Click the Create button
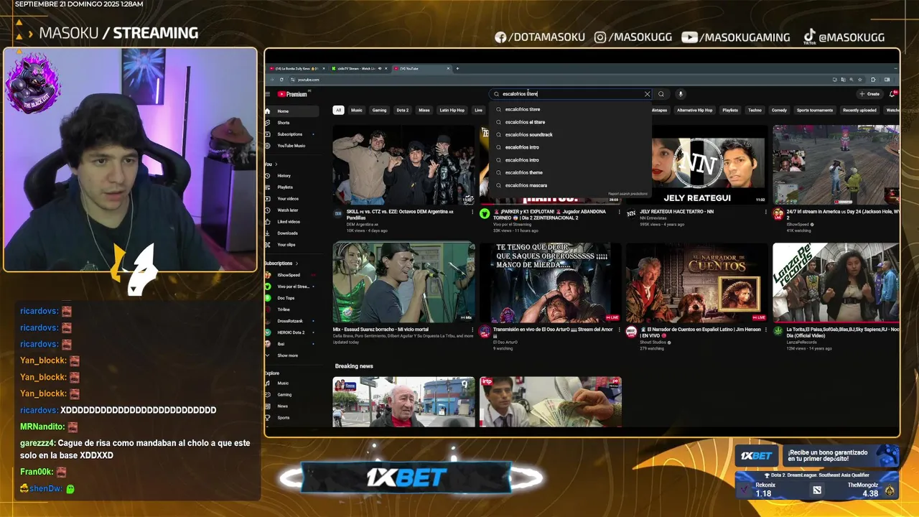Screen dimensions: 919x517 click(869, 94)
